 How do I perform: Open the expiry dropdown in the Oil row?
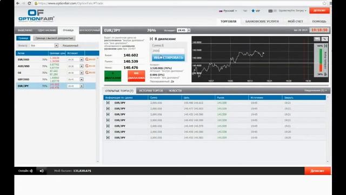(82, 73)
